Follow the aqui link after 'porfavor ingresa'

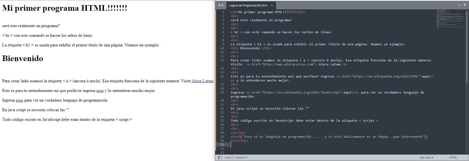pos(100,91)
